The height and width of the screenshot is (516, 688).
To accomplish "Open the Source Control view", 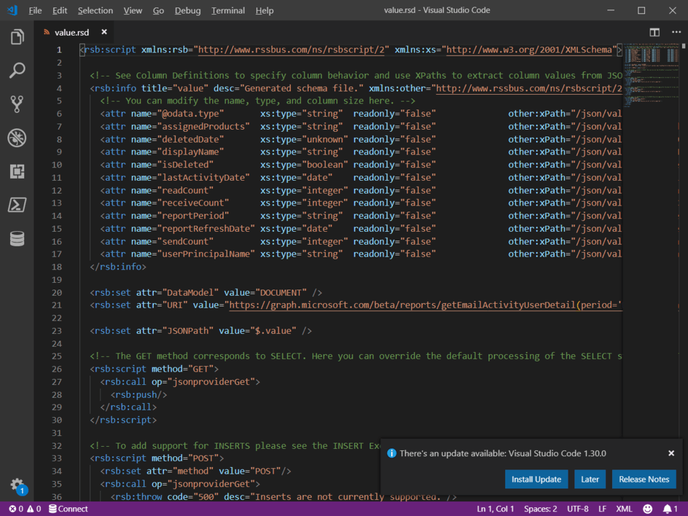I will coord(17,103).
